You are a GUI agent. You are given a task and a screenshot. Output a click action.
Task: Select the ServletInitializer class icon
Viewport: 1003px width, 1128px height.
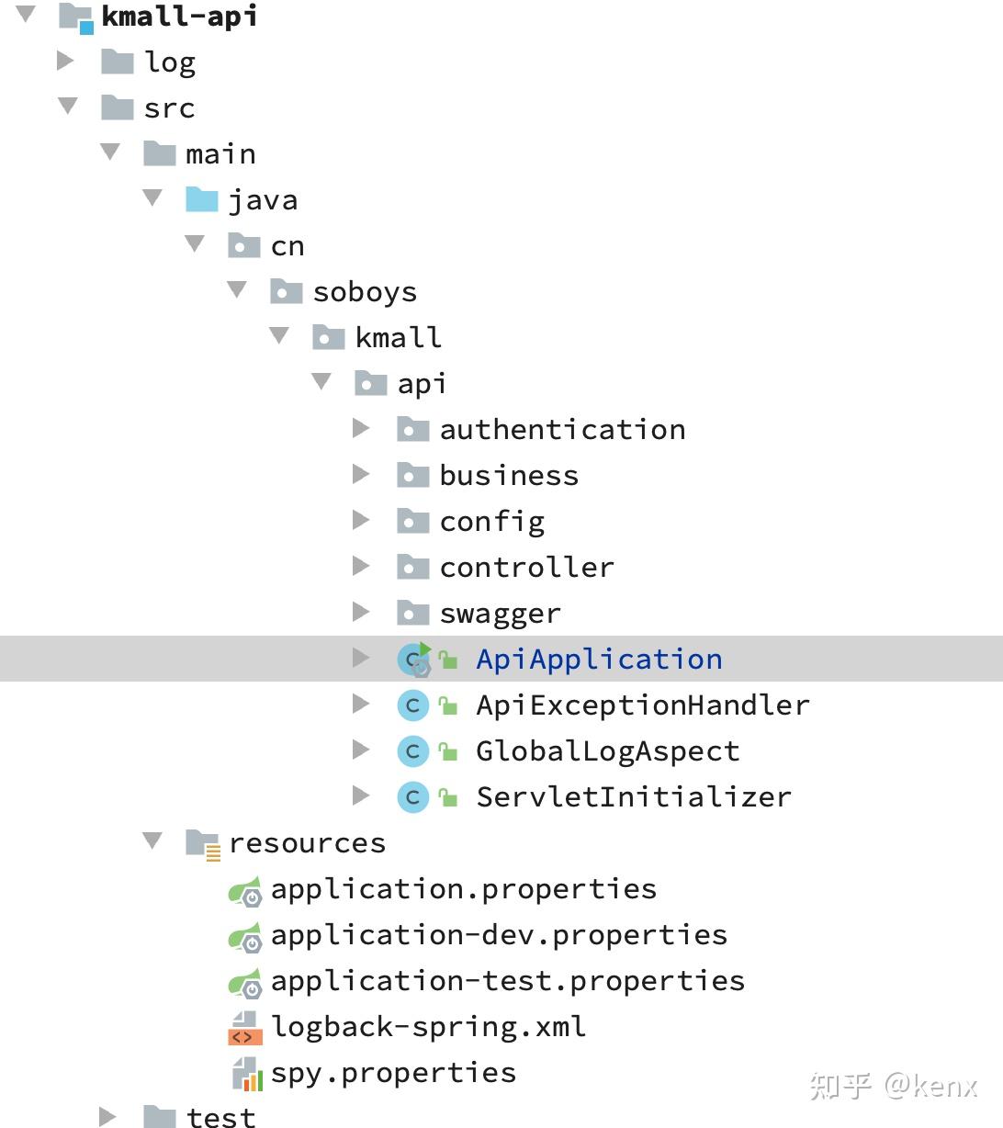pos(413,796)
